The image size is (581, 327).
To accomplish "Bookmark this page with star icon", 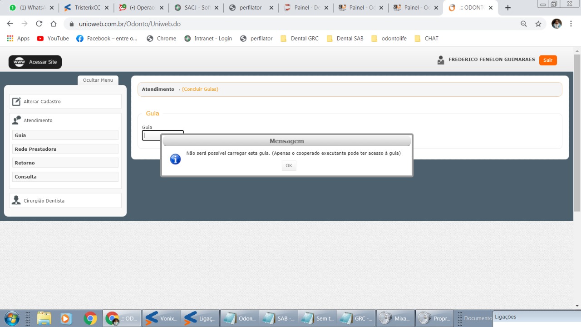I will (538, 24).
